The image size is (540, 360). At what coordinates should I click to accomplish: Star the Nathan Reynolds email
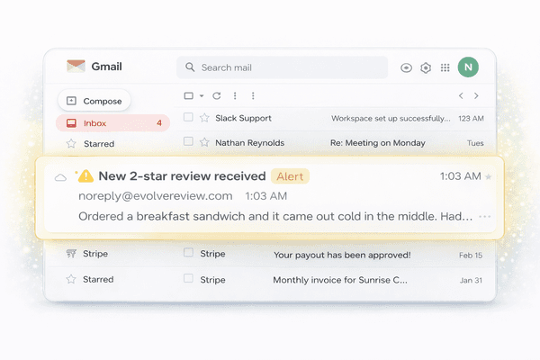(204, 142)
